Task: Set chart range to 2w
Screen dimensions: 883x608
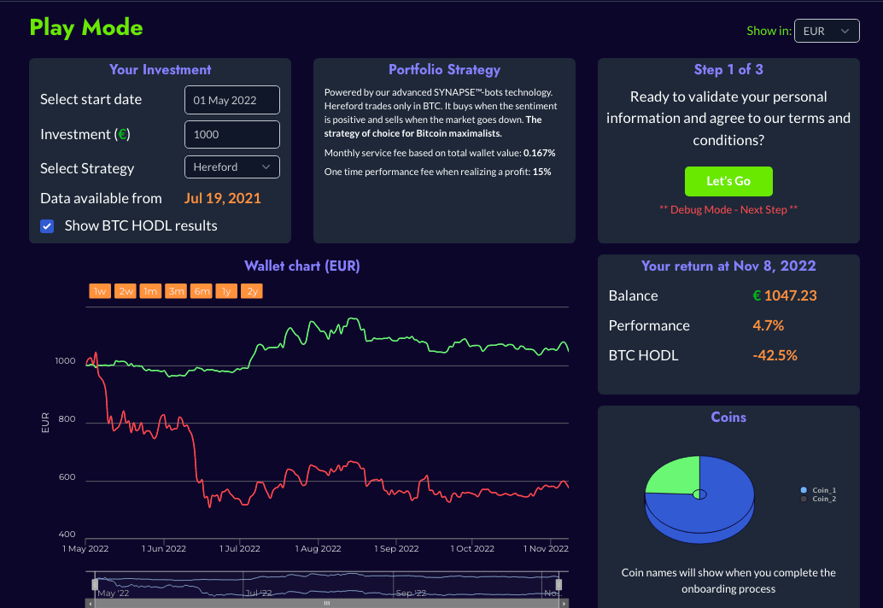Action: point(126,291)
